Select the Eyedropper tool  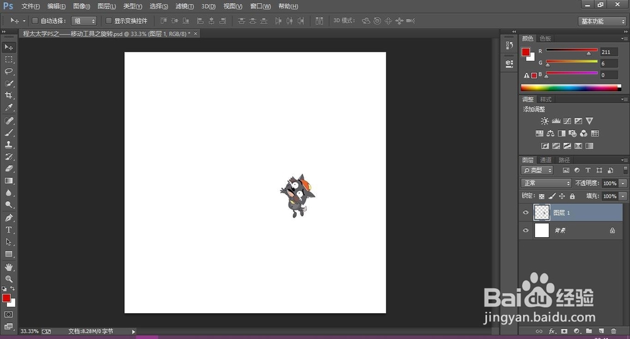8,107
